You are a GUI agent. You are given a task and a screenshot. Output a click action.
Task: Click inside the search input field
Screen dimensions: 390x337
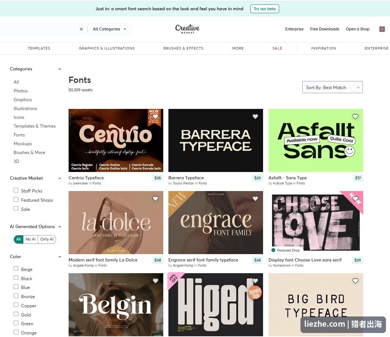coord(39,29)
